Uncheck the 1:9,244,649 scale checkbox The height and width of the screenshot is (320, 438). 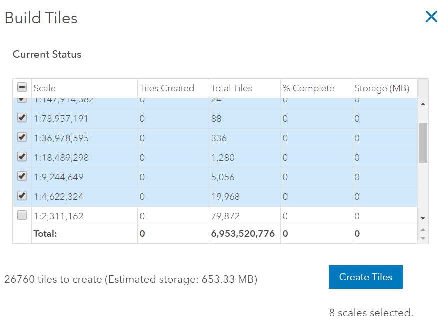tap(22, 177)
